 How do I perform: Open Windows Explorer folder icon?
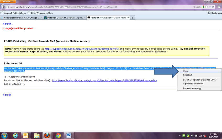coord(37,136)
